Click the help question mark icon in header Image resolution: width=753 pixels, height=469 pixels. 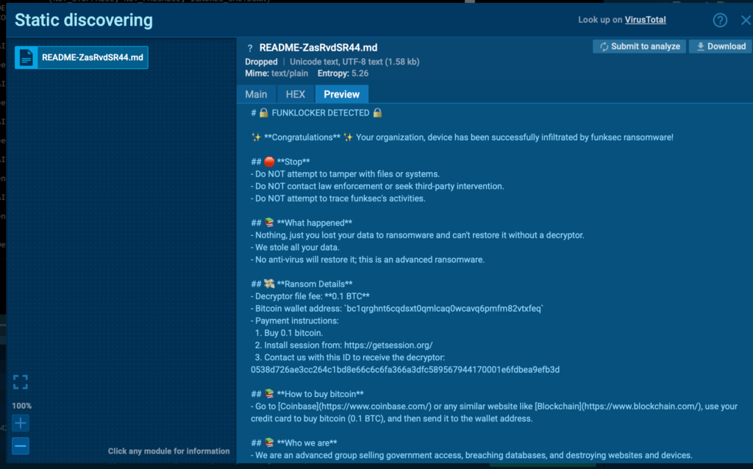720,21
